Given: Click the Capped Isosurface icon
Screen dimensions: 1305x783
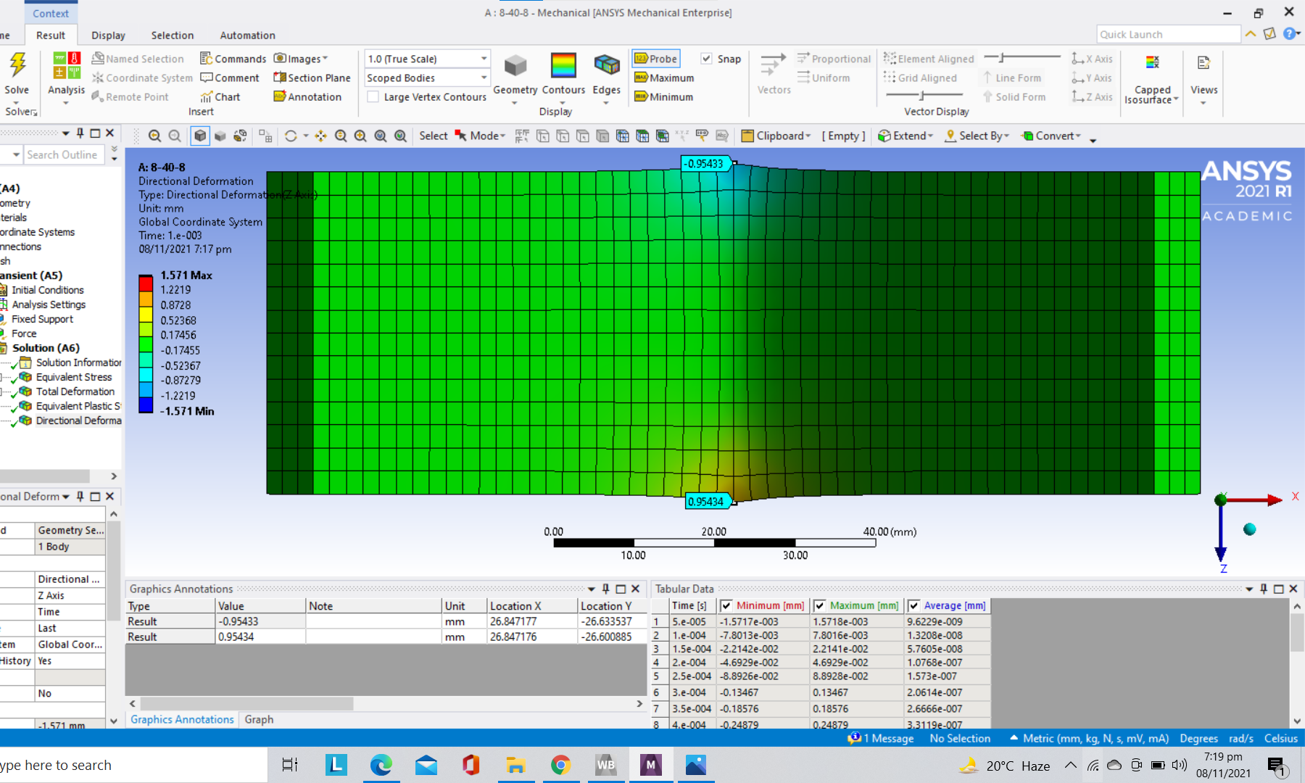Looking at the screenshot, I should pos(1151,63).
